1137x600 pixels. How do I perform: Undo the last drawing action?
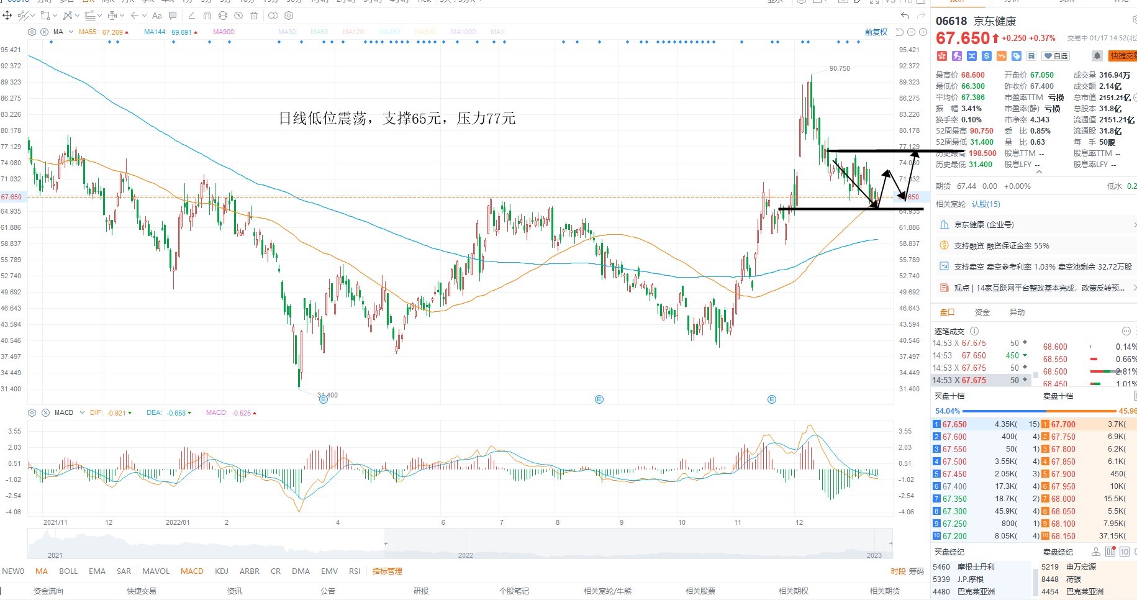(x=905, y=16)
